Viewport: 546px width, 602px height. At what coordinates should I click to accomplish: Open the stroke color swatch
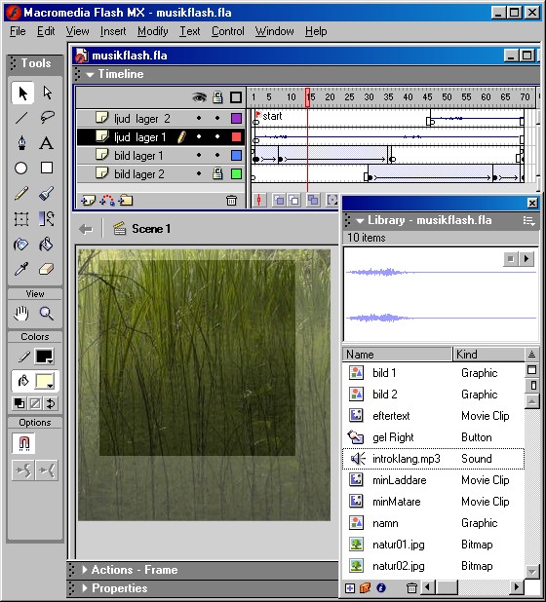[x=44, y=357]
